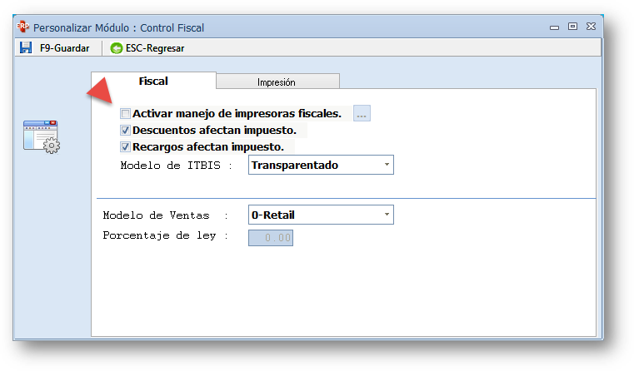Open fiscal printer options ellipsis button
634x371 pixels.
tap(362, 114)
